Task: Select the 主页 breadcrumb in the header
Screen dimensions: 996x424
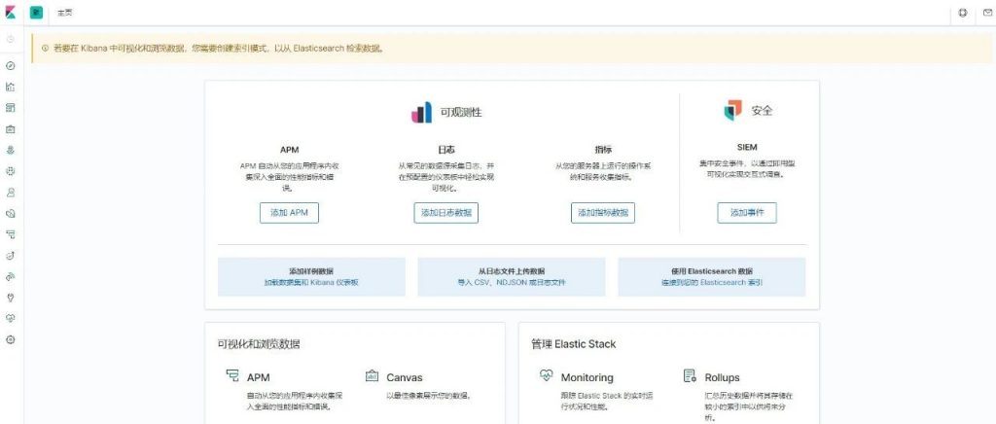Action: (66, 13)
